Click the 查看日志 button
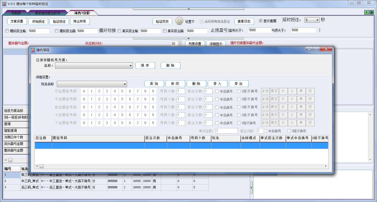The width and height of the screenshot is (377, 202). 244,21
